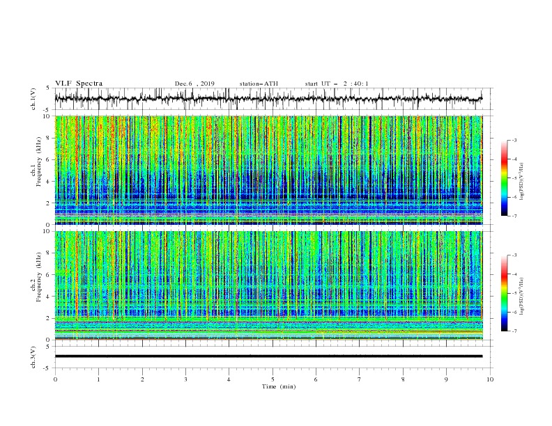Click the "10" kHz tick on ch.1 frequency axis

(x=47, y=116)
